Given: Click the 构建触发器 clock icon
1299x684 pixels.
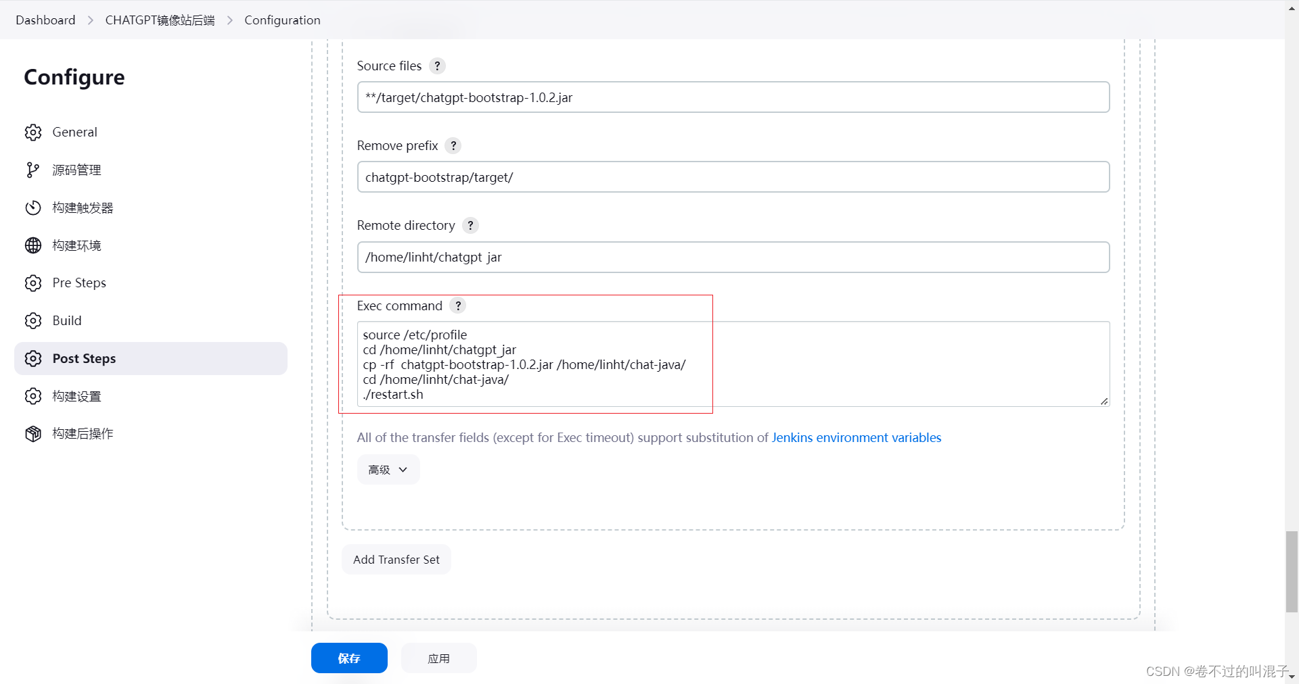Looking at the screenshot, I should (x=33, y=208).
